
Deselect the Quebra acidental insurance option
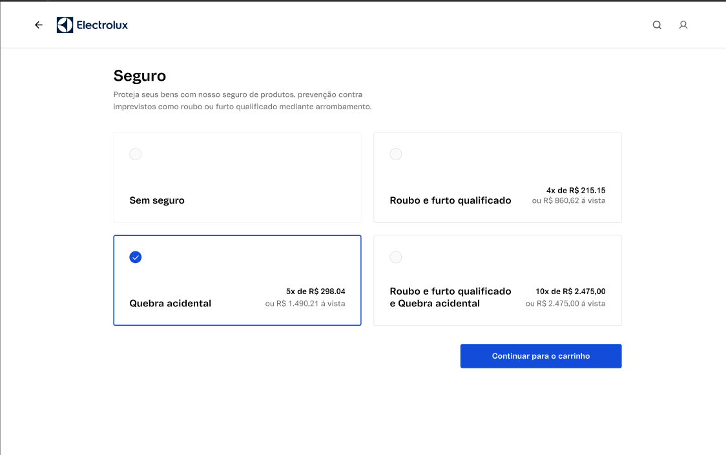(136, 257)
